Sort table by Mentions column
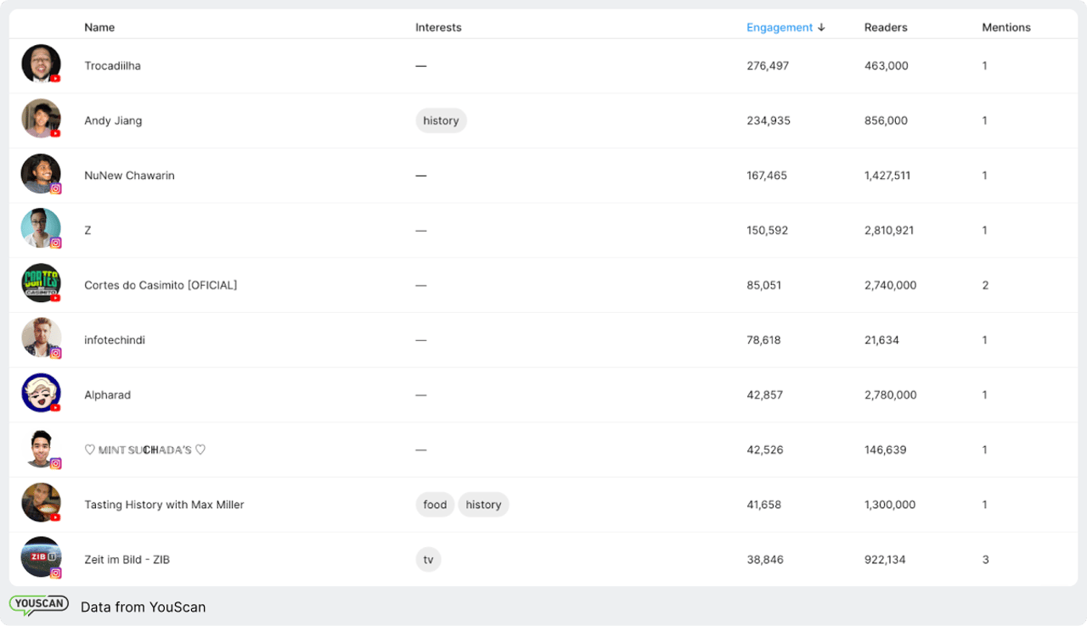Image resolution: width=1087 pixels, height=626 pixels. pos(1005,27)
